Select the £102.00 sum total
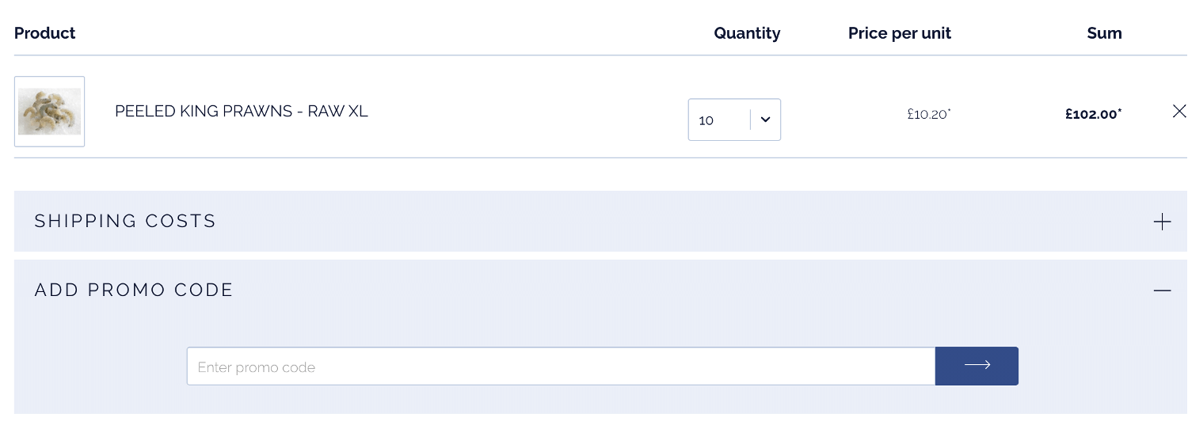Image resolution: width=1188 pixels, height=429 pixels. 1091,114
